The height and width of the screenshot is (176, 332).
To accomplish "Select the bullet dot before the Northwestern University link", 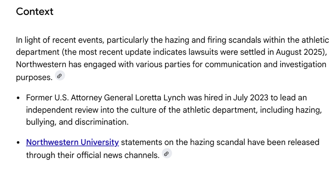I will (x=18, y=143).
